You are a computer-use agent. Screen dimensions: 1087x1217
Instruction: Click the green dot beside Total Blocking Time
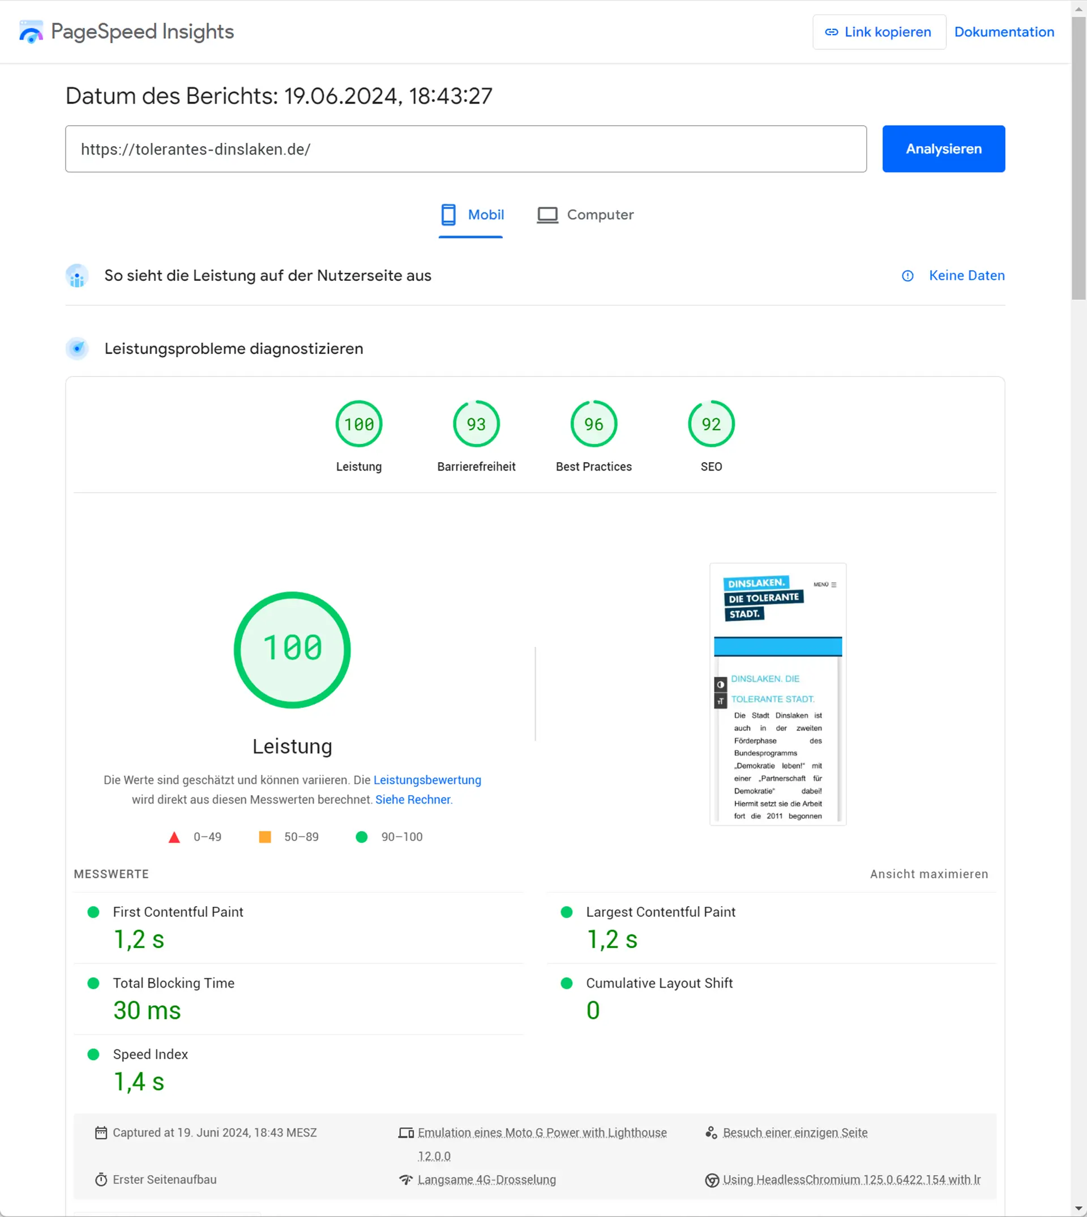click(93, 984)
